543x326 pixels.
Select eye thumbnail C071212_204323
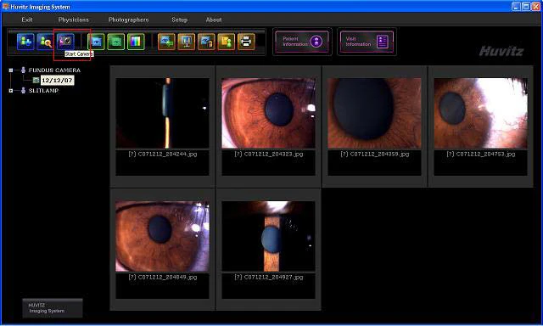(x=268, y=113)
